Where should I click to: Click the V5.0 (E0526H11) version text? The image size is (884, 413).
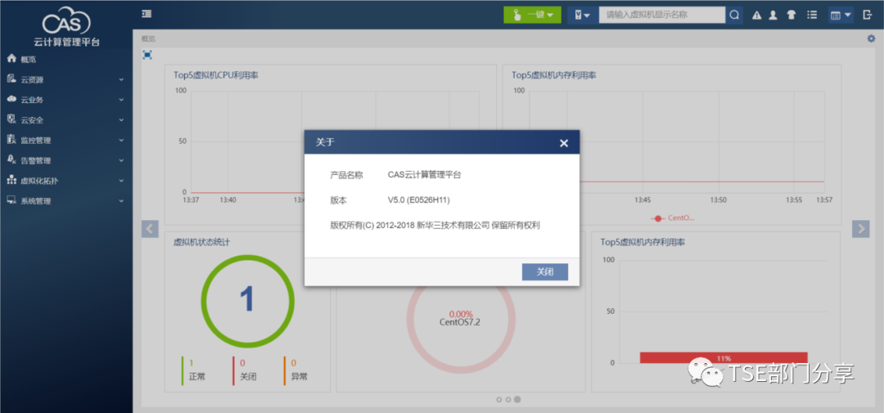418,200
